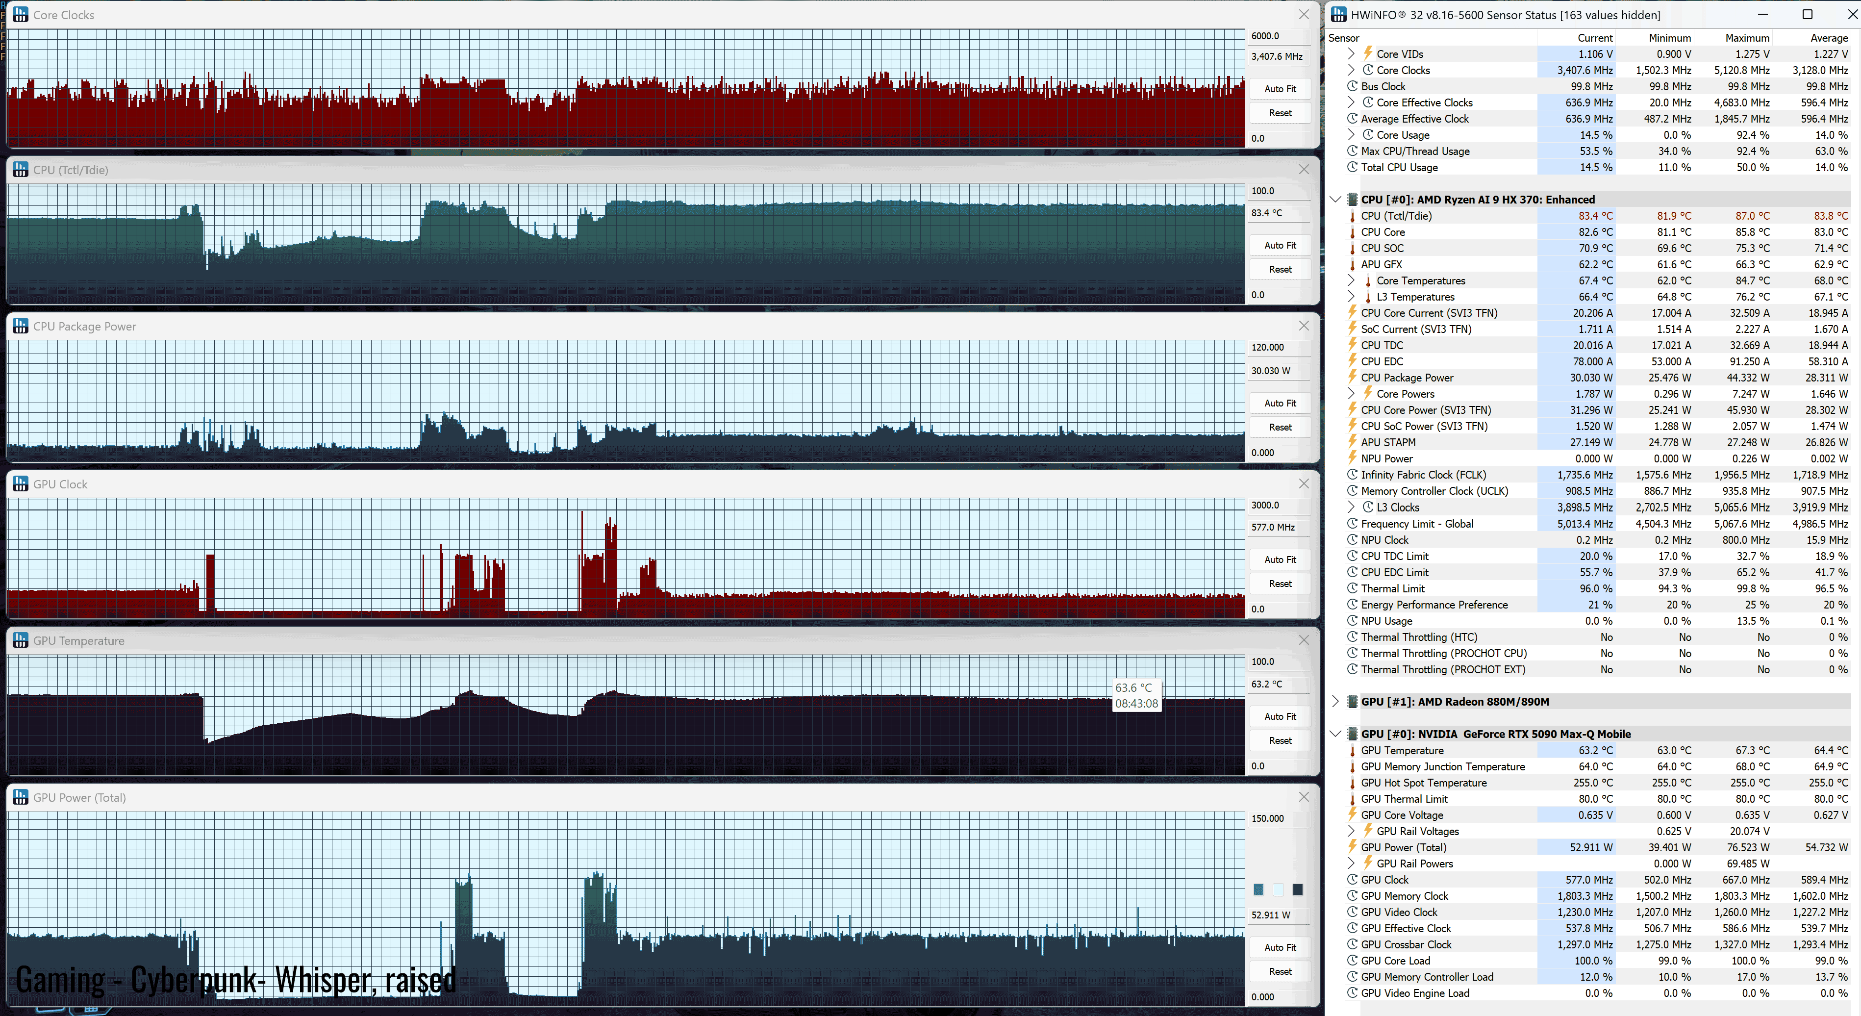Click the clock icon next to Bus Clock
Viewport: 1861px width, 1016px height.
1353,86
